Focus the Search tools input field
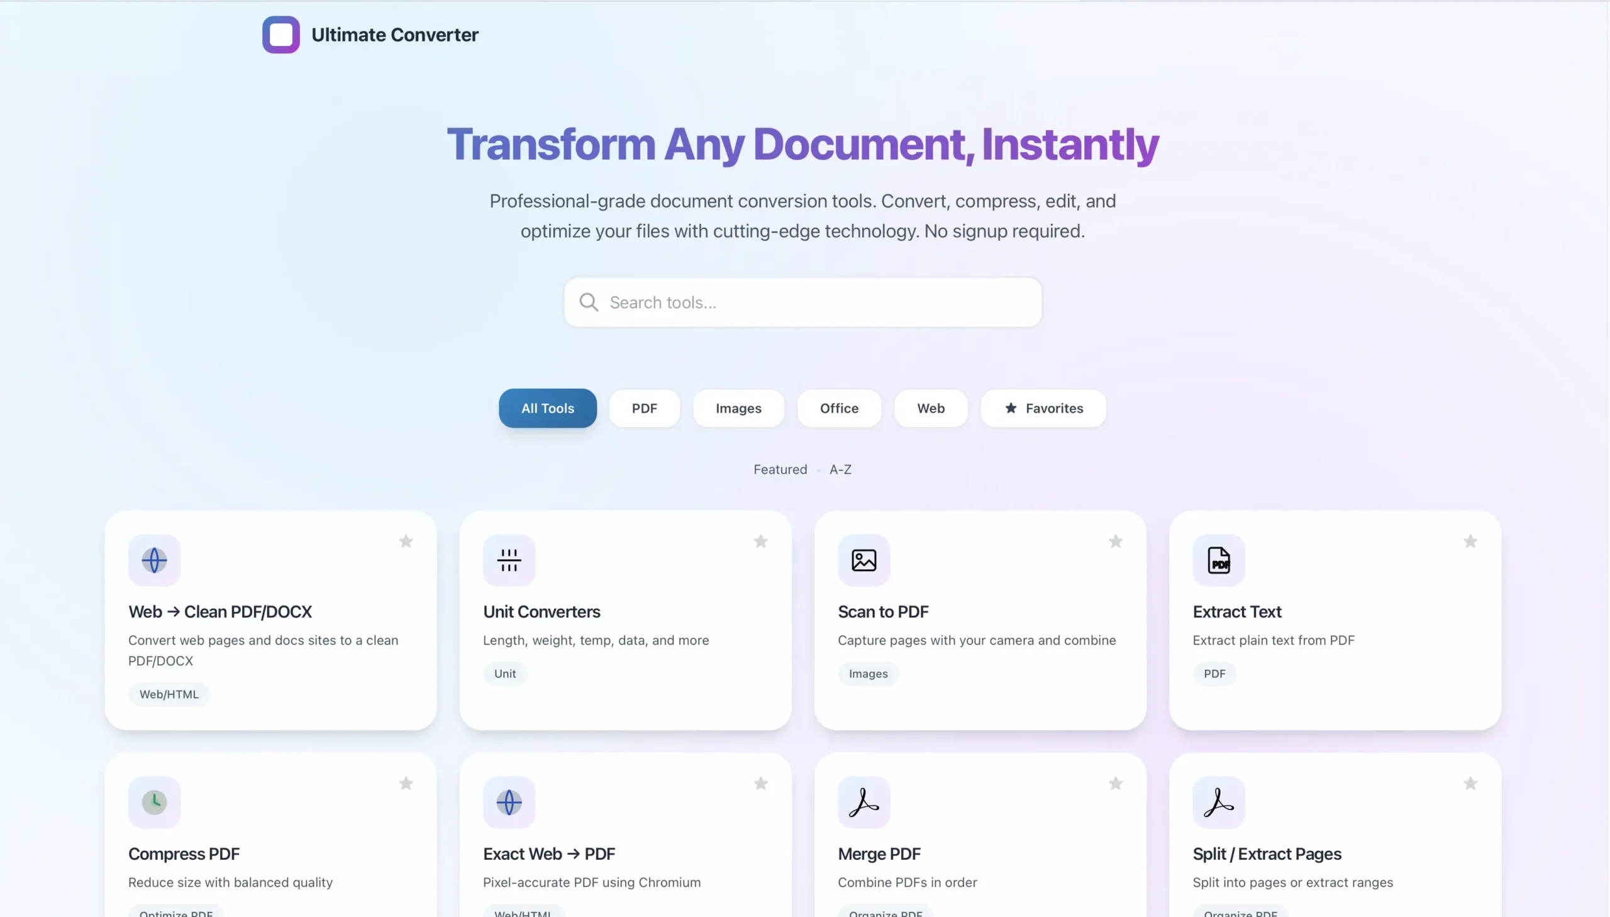The height and width of the screenshot is (917, 1610). click(802, 303)
